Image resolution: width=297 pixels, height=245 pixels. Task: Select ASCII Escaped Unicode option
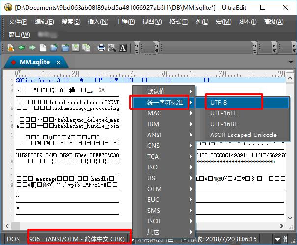[243, 135]
